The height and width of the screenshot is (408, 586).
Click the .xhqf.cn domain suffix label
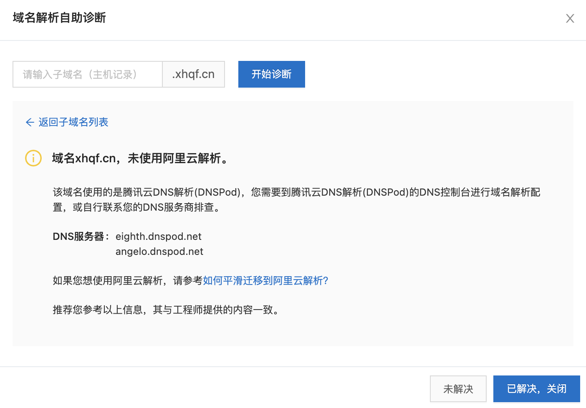coord(193,74)
